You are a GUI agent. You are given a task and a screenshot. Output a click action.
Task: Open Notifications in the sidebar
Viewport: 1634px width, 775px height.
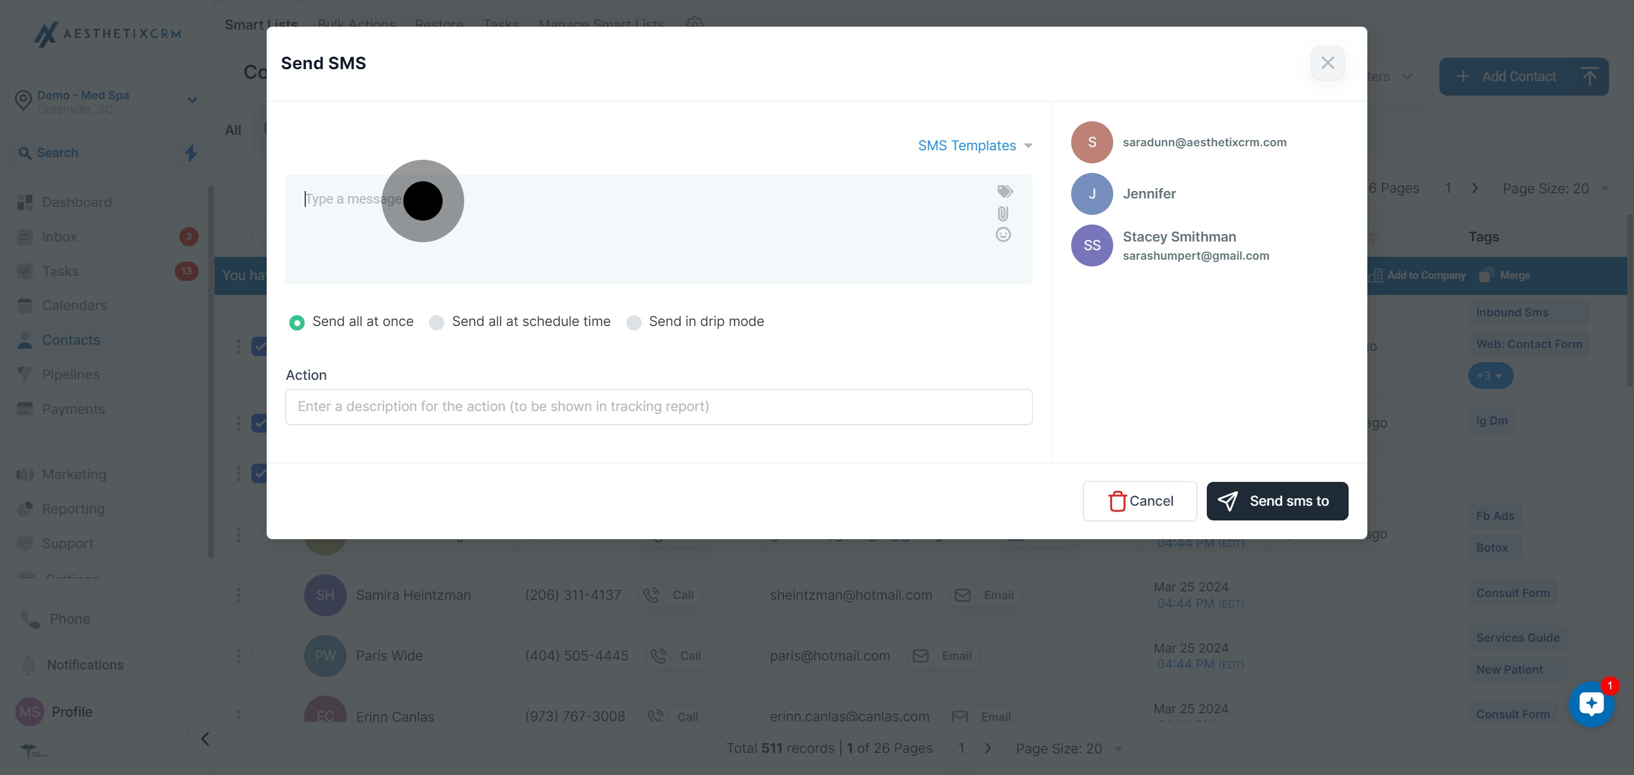[x=85, y=665]
